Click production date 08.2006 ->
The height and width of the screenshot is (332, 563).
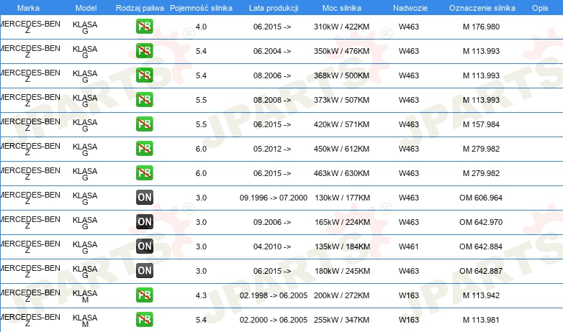(x=272, y=75)
